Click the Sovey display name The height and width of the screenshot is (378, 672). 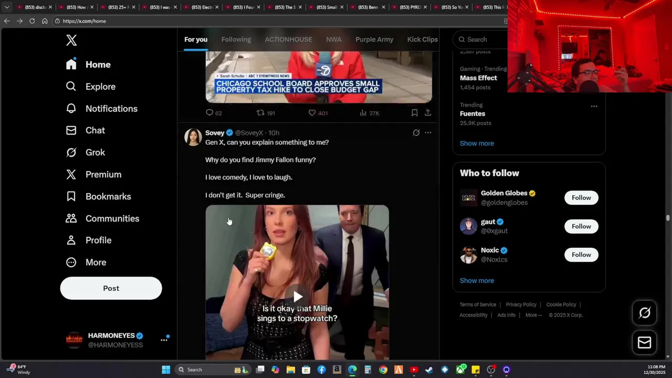pyautogui.click(x=215, y=133)
